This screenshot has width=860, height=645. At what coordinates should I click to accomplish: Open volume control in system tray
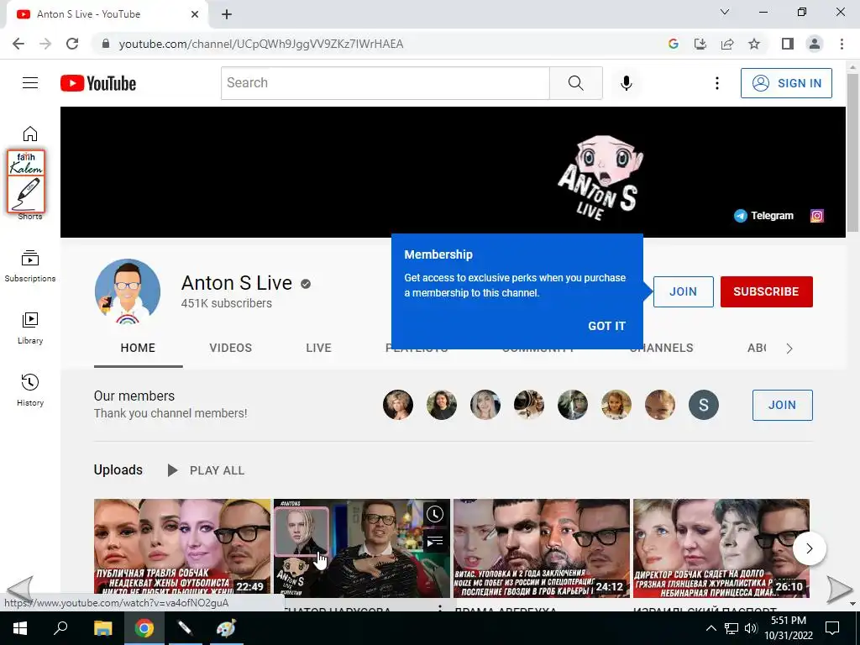click(x=751, y=628)
